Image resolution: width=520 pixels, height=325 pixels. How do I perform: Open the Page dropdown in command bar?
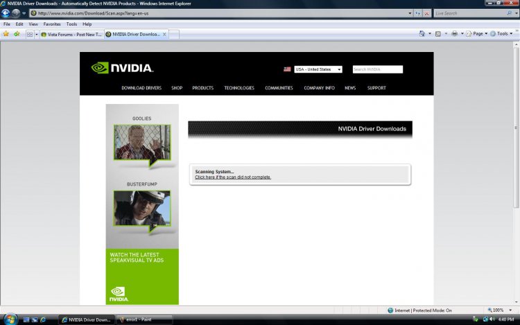[x=477, y=34]
